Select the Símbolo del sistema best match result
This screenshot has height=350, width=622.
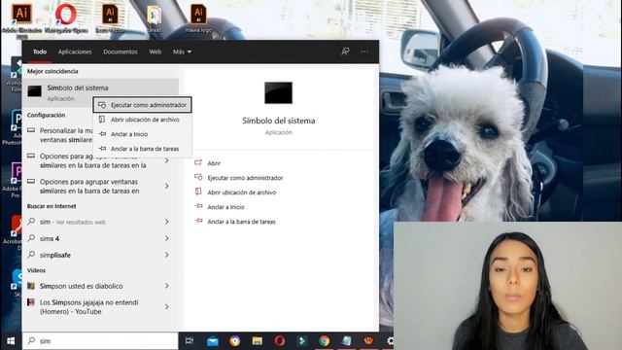pyautogui.click(x=101, y=92)
